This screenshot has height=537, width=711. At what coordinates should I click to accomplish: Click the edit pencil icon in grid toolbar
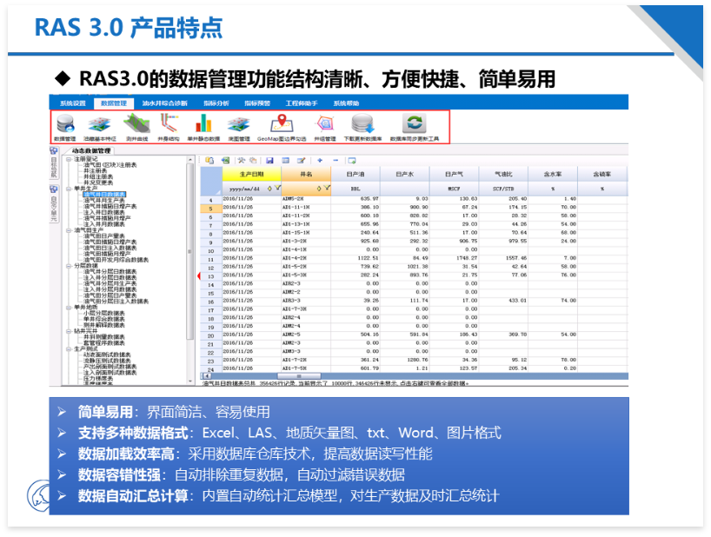[301, 161]
